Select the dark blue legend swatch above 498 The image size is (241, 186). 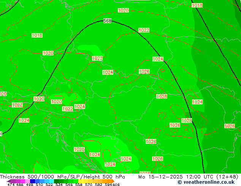click(32, 181)
